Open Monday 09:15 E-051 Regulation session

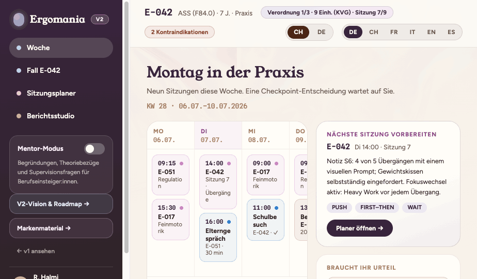point(171,175)
